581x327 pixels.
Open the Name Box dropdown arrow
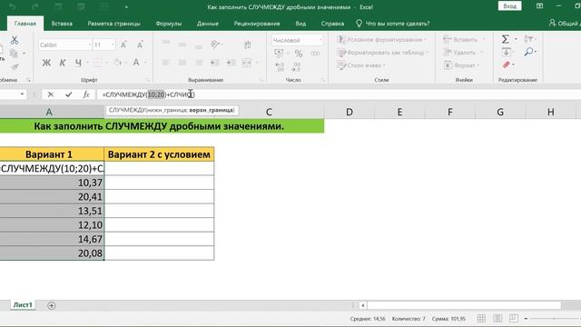(x=22, y=94)
